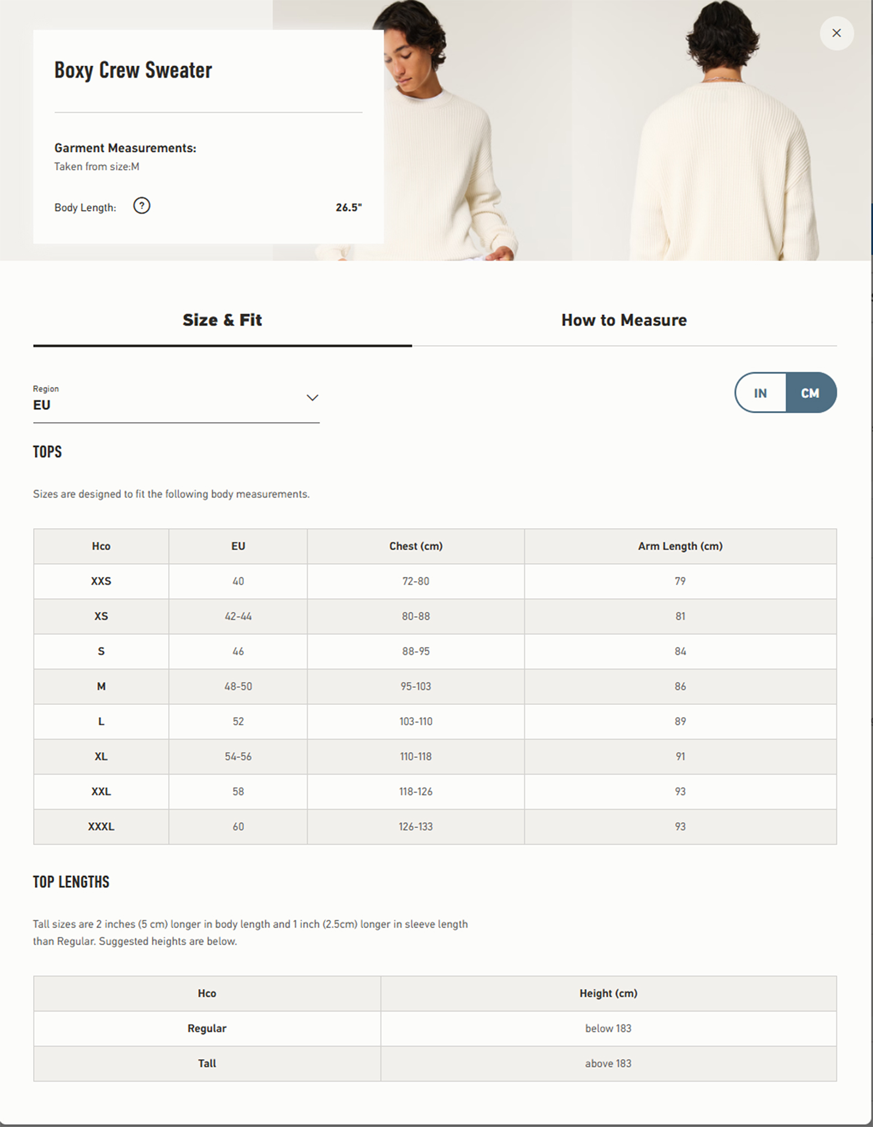Switch to the How to Measure tab
Image resolution: width=873 pixels, height=1127 pixels.
pos(624,320)
